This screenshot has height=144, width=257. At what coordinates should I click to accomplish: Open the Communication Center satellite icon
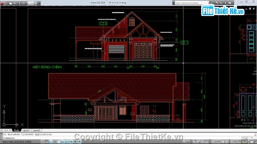(x=221, y=3)
